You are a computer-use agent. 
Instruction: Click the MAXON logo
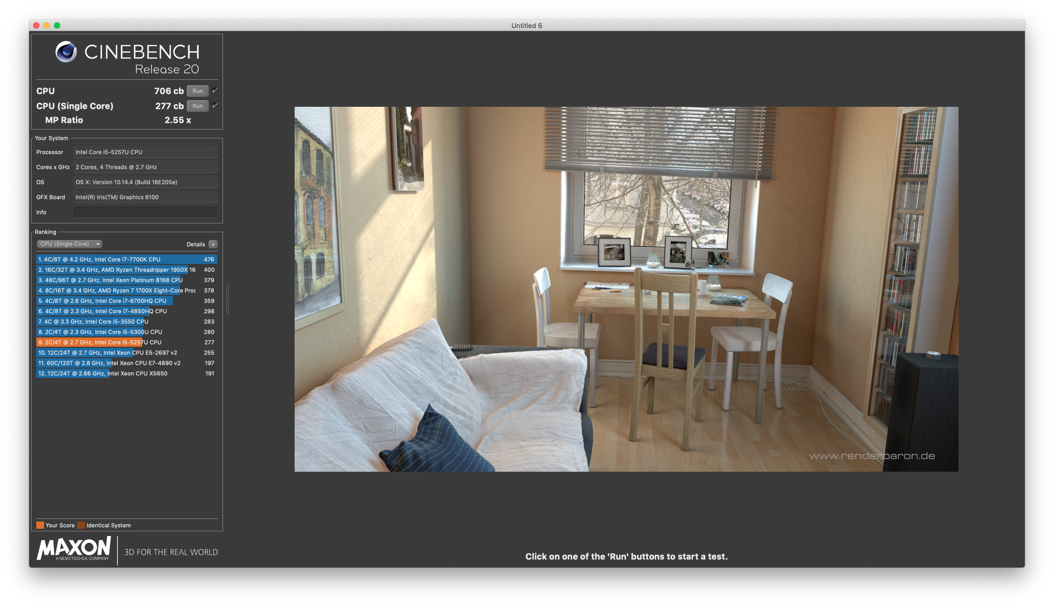pos(74,548)
